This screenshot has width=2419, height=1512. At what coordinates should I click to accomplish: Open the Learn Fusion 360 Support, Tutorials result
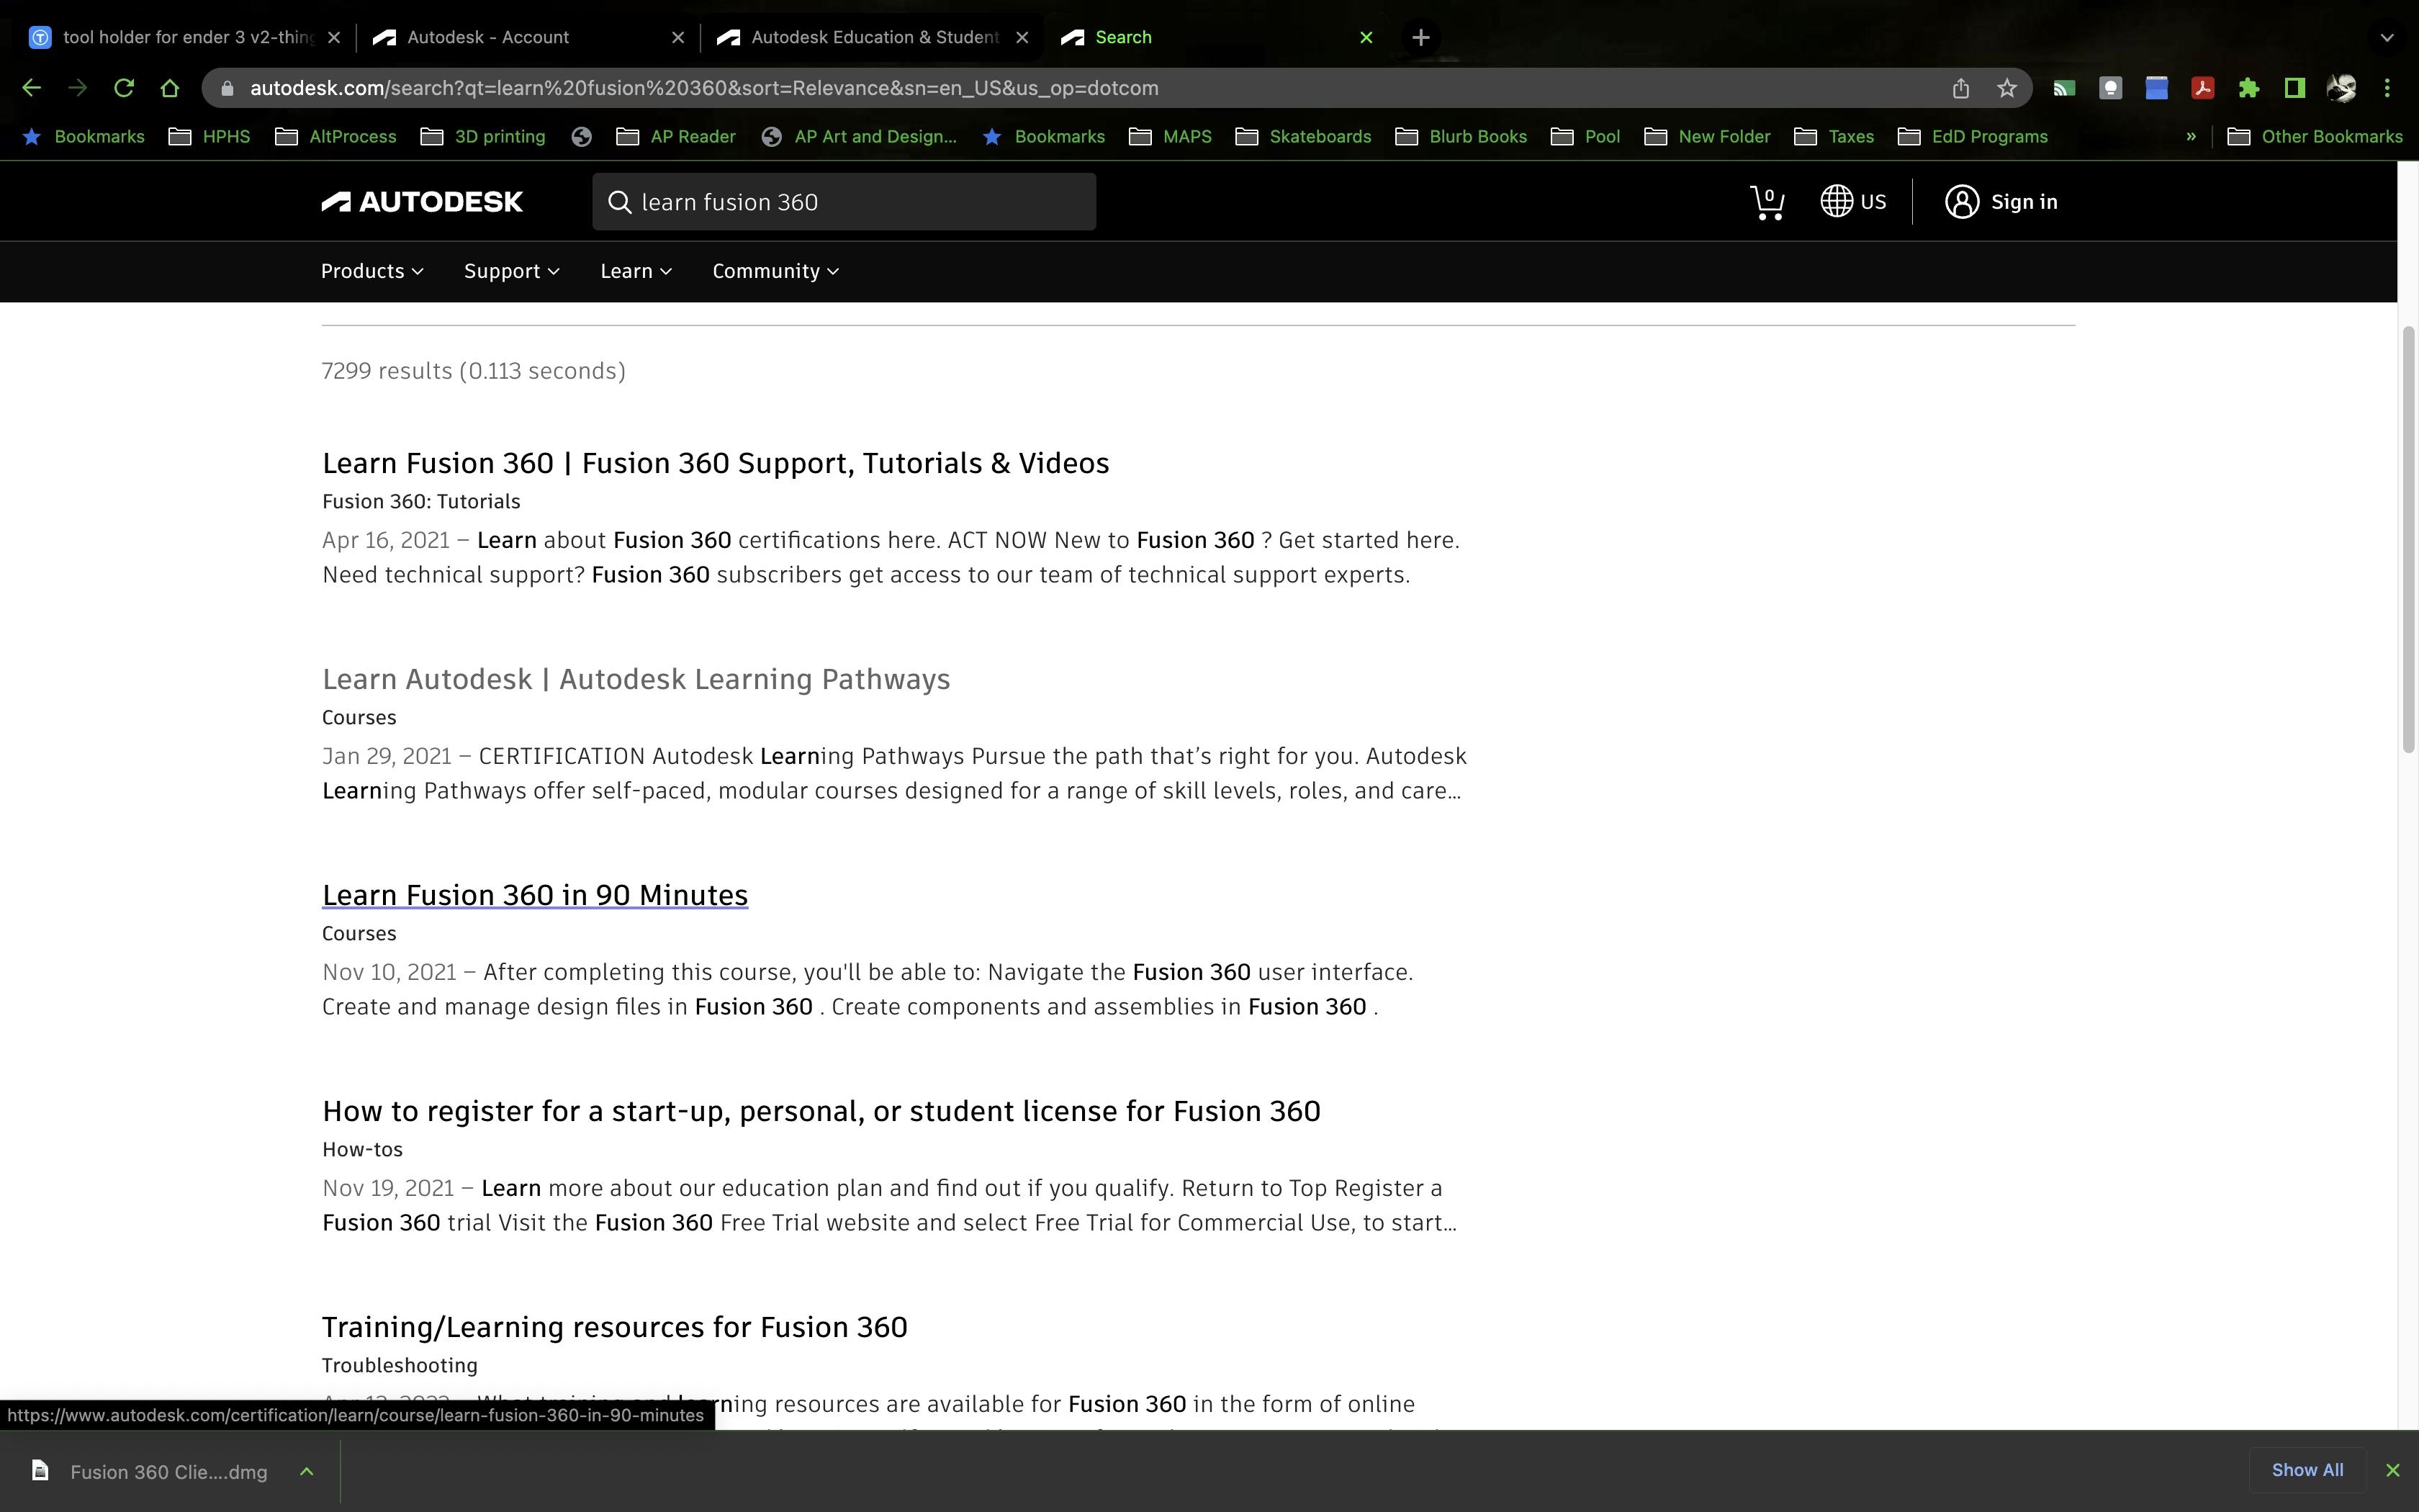[x=715, y=463]
